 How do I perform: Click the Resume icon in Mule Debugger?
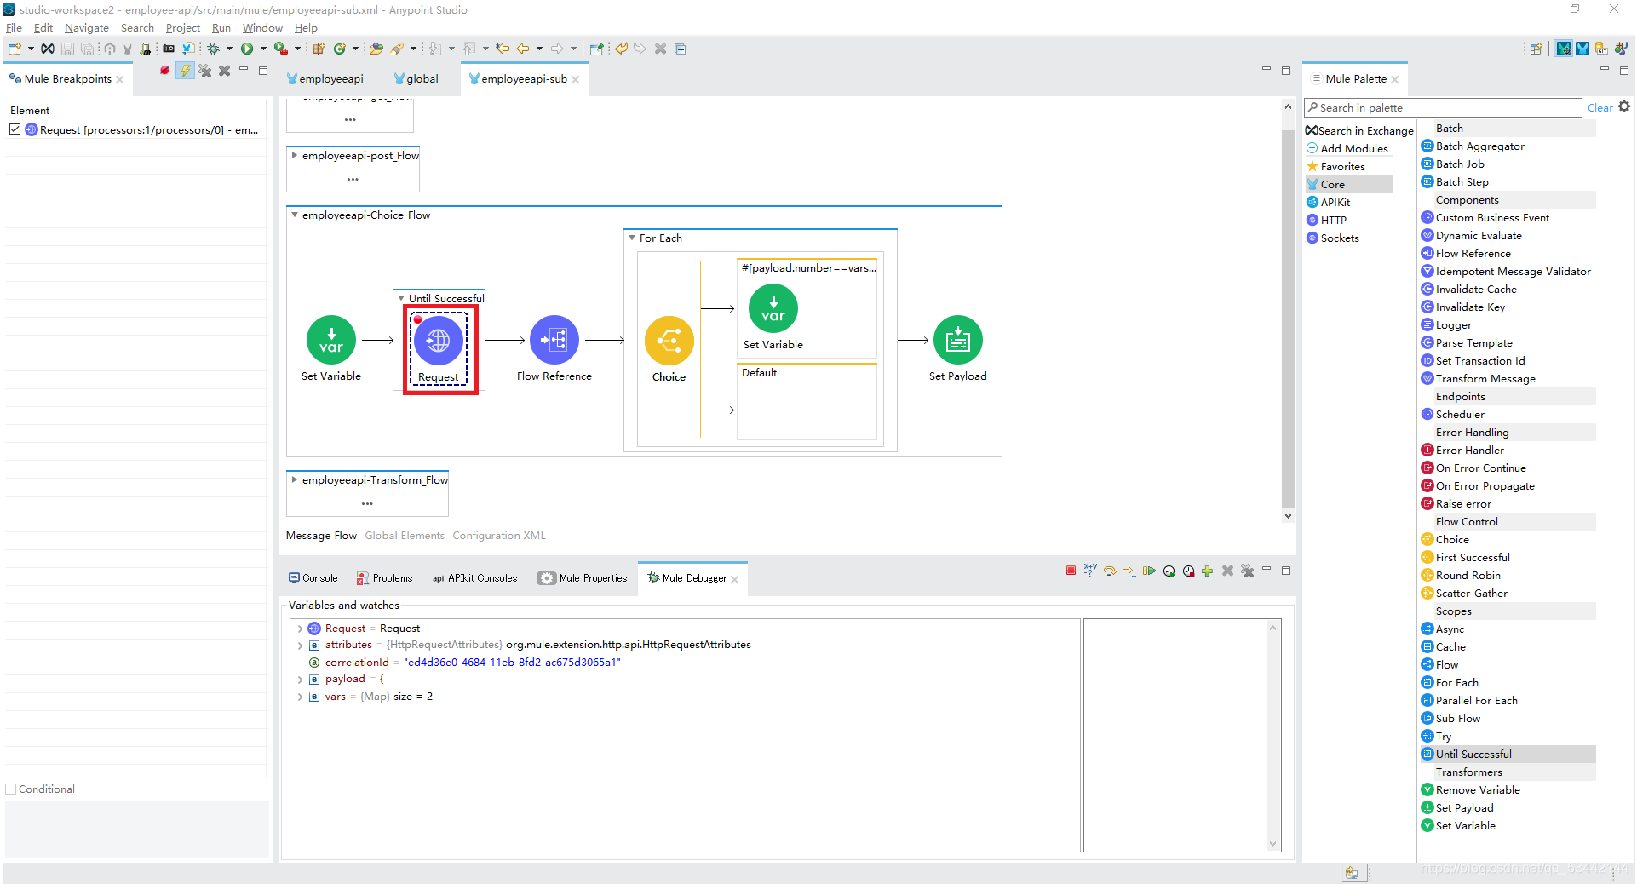tap(1149, 571)
